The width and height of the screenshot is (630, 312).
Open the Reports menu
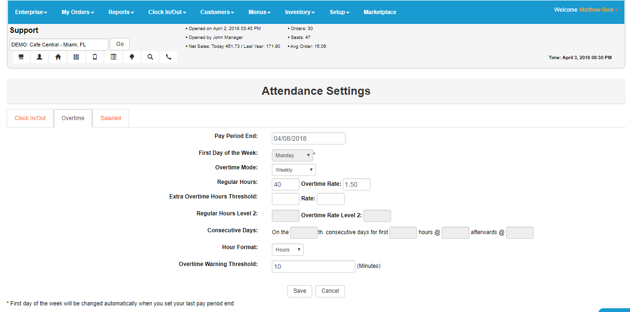(121, 12)
